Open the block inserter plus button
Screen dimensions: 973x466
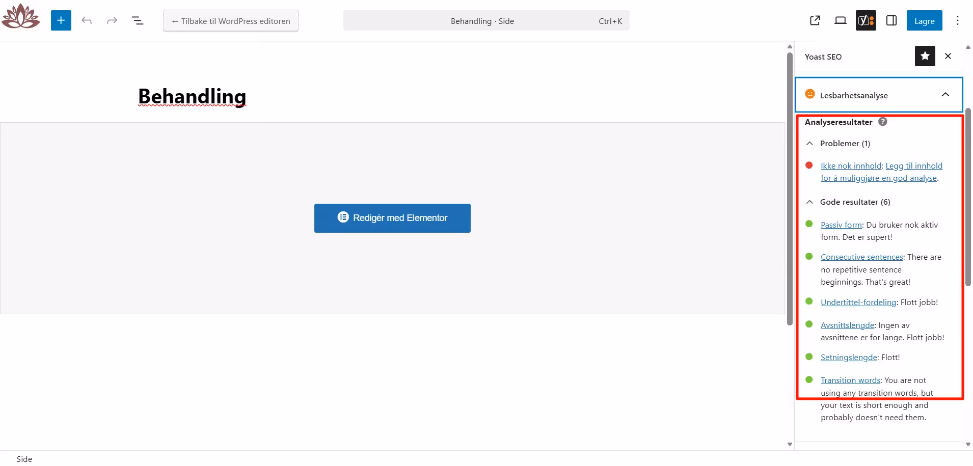point(61,20)
